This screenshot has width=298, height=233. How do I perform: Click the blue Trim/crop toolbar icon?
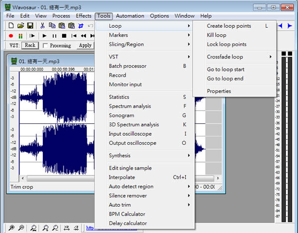coord(81,25)
